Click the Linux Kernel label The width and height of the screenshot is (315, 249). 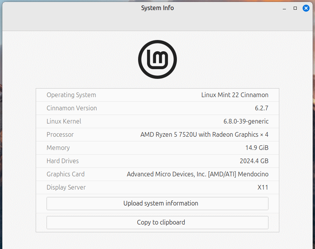coord(64,121)
